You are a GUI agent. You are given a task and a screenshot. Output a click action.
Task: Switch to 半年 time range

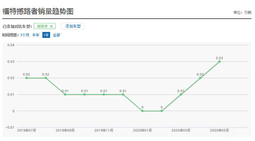[36, 35]
